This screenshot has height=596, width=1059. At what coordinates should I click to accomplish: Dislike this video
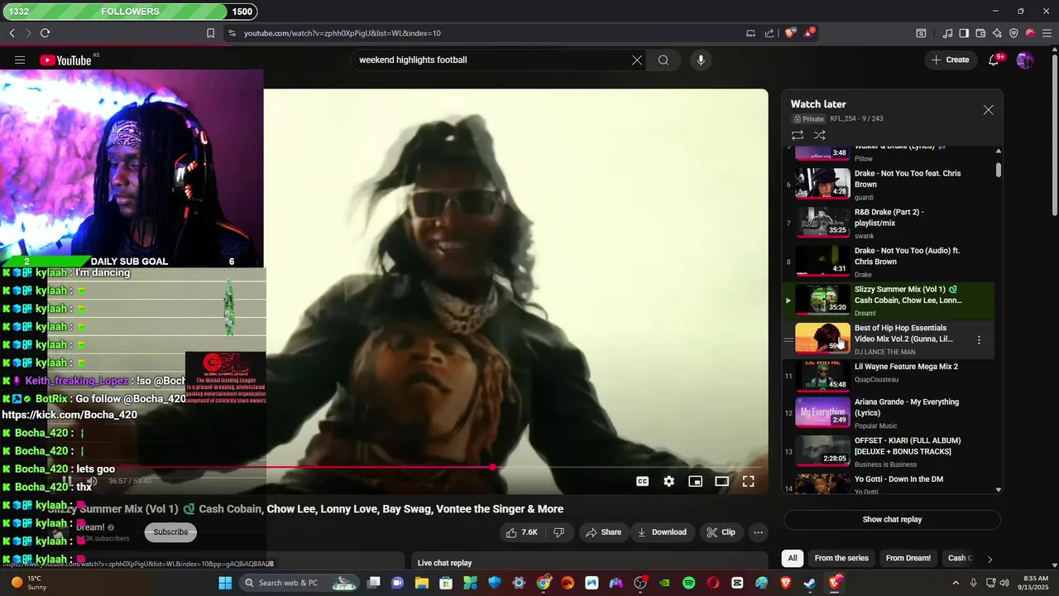point(558,532)
